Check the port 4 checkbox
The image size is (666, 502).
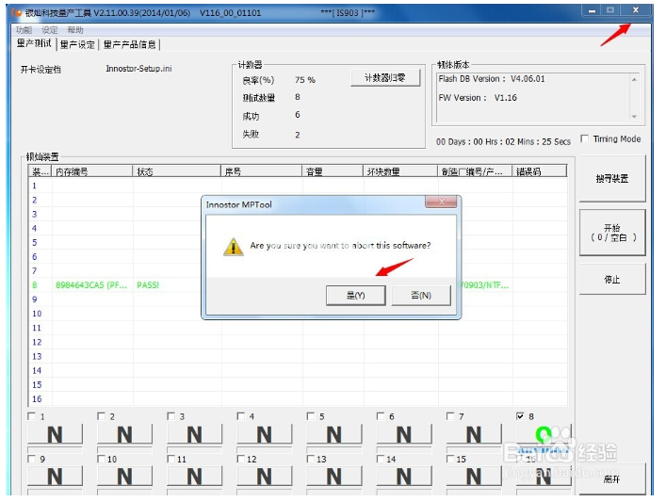pyautogui.click(x=241, y=416)
